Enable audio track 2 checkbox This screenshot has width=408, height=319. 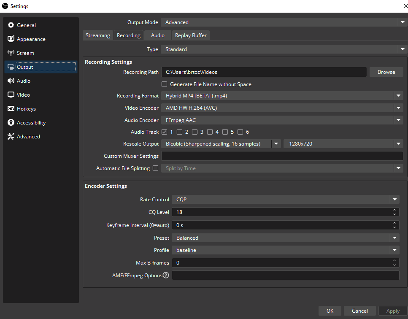180,132
